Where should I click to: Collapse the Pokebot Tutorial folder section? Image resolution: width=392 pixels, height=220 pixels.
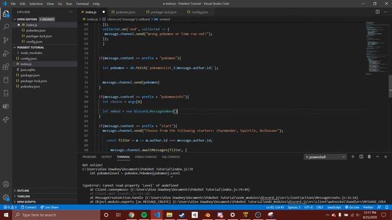pos(15,48)
